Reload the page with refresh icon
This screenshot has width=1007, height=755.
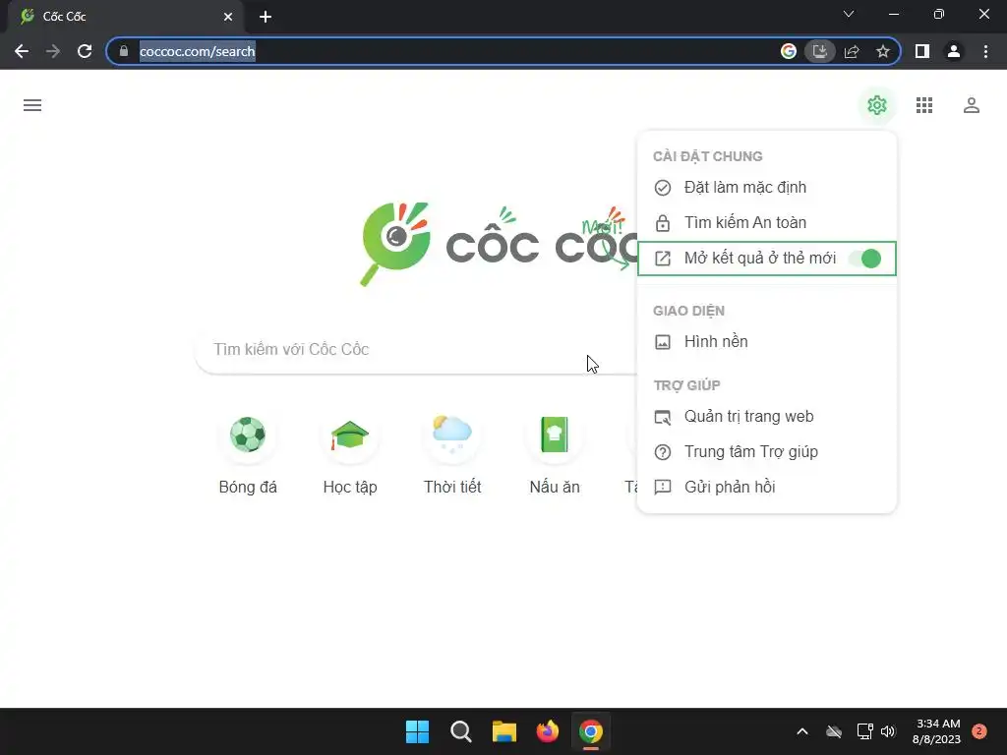click(x=85, y=51)
